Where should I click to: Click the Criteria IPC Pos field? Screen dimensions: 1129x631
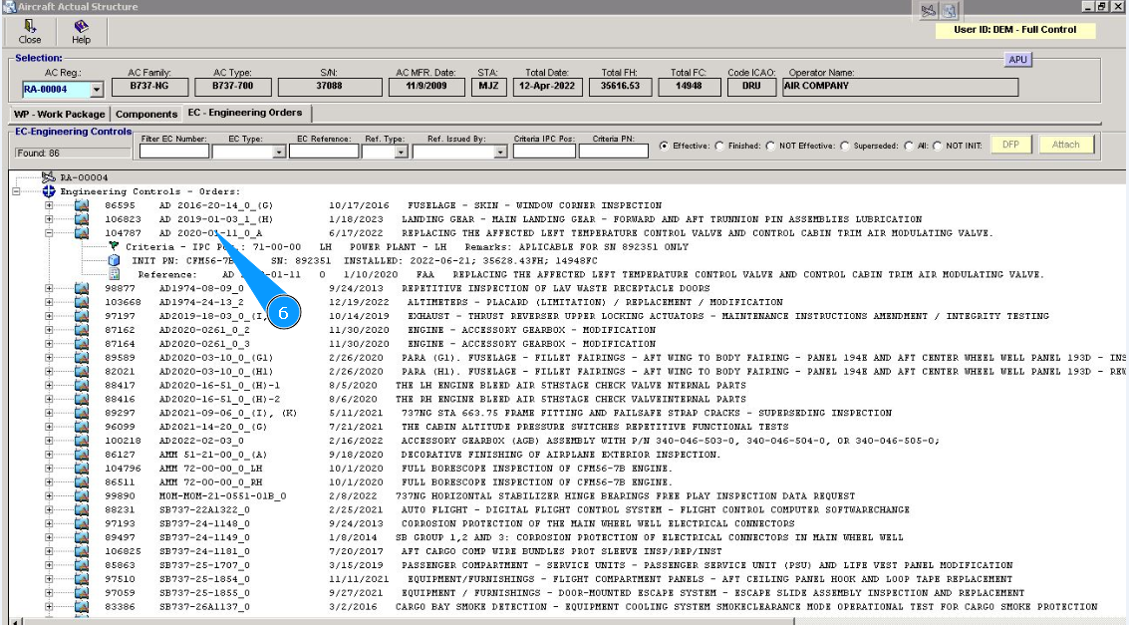tap(544, 152)
